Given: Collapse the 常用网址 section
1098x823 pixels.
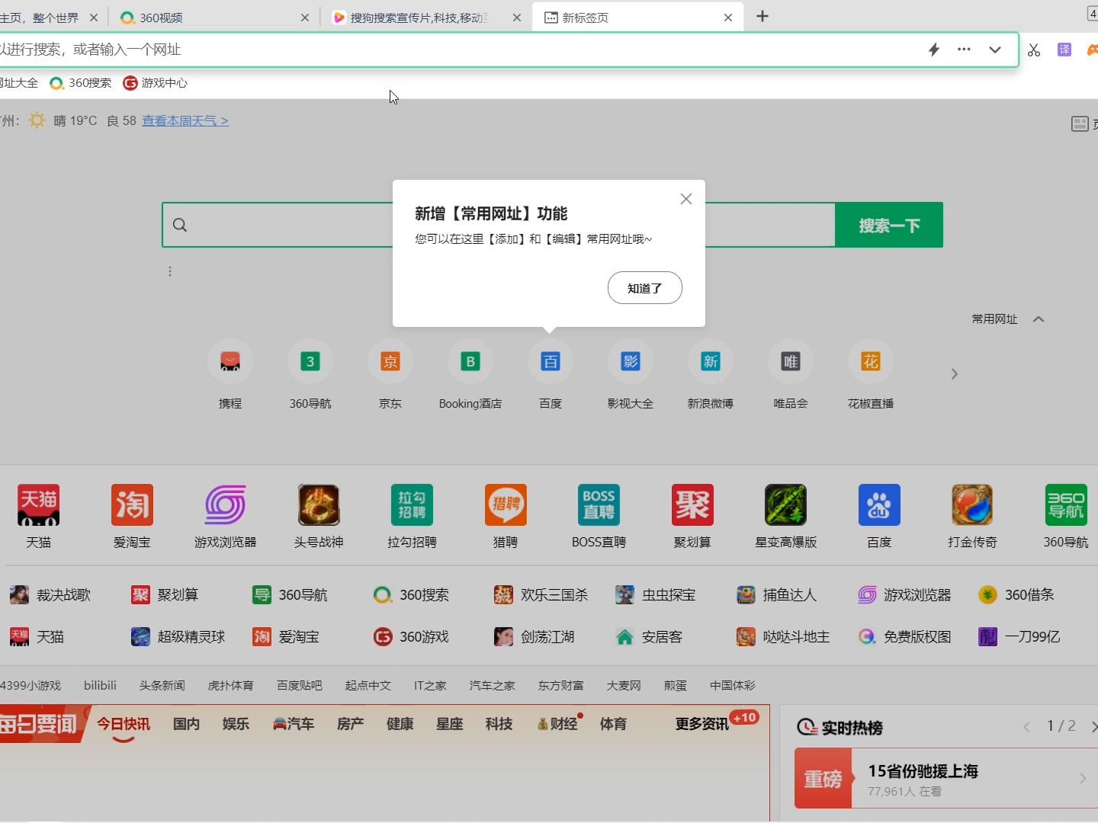Looking at the screenshot, I should point(1039,319).
